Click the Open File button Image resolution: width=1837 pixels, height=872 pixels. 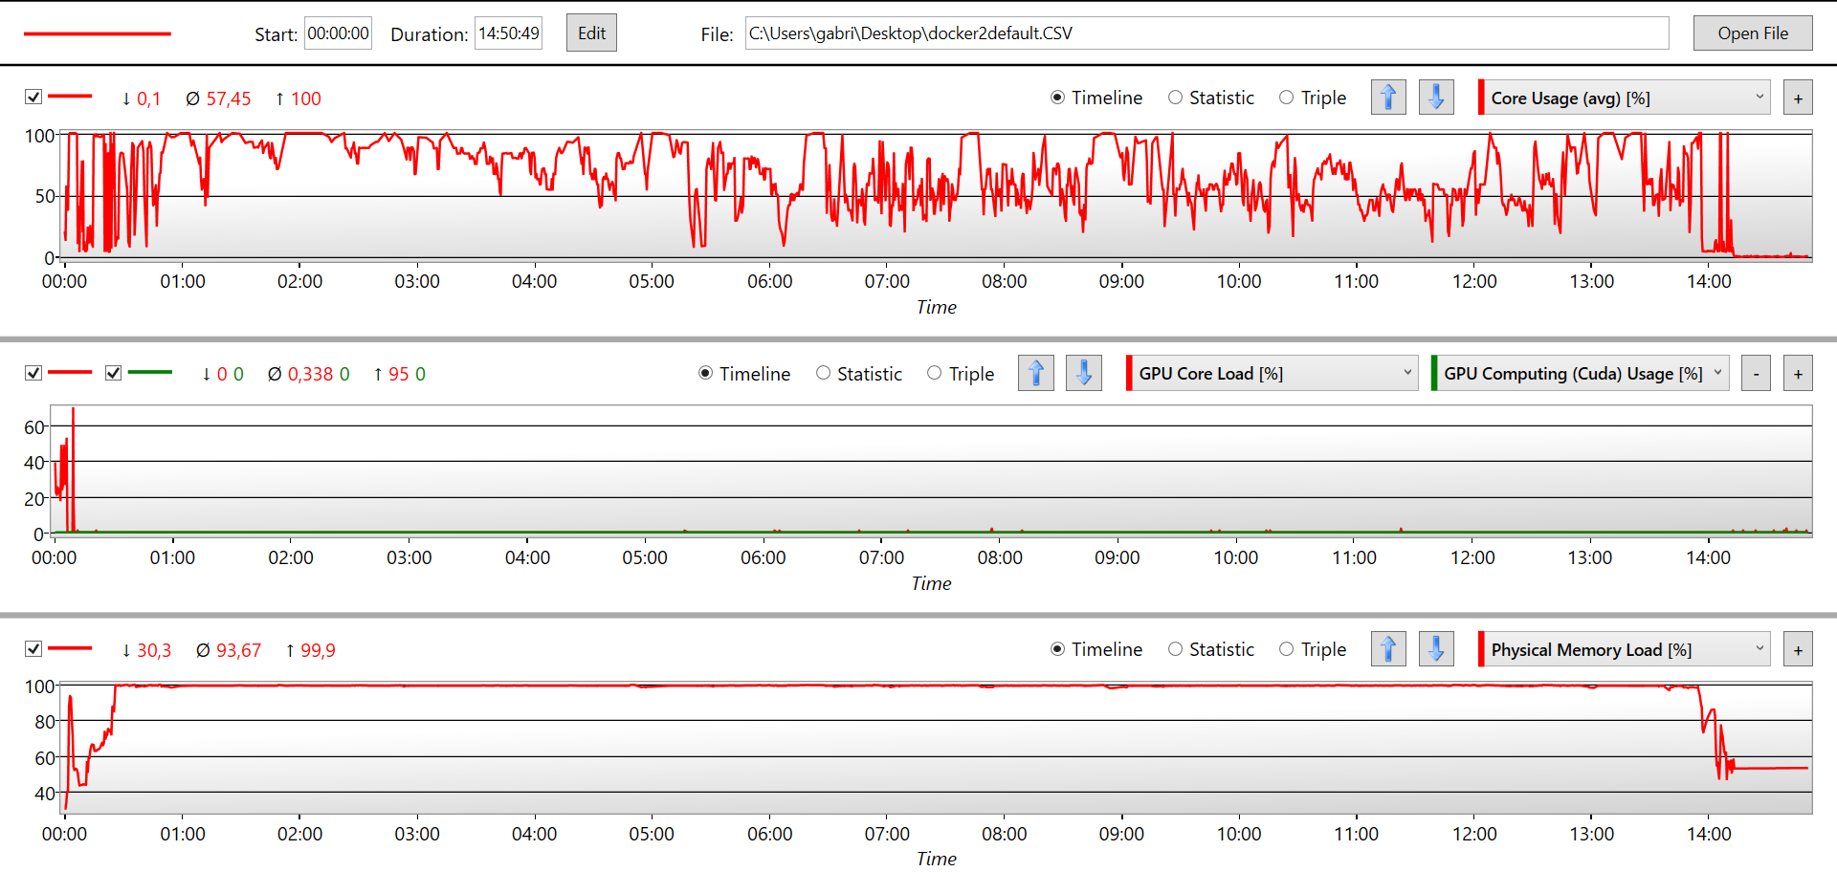coord(1753,33)
